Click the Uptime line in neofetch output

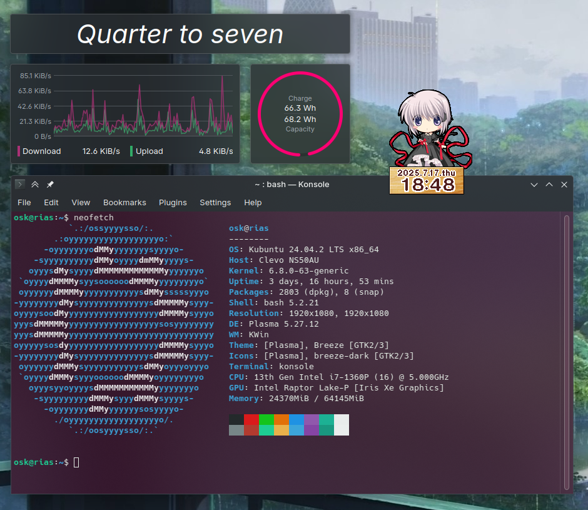[x=312, y=282]
